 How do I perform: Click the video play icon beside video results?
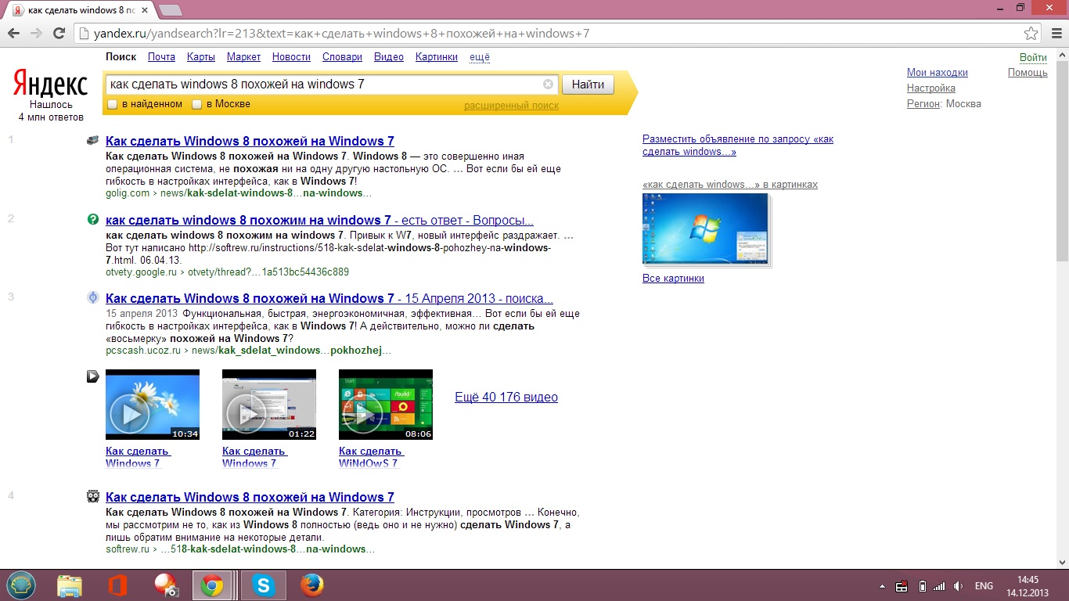click(x=93, y=376)
